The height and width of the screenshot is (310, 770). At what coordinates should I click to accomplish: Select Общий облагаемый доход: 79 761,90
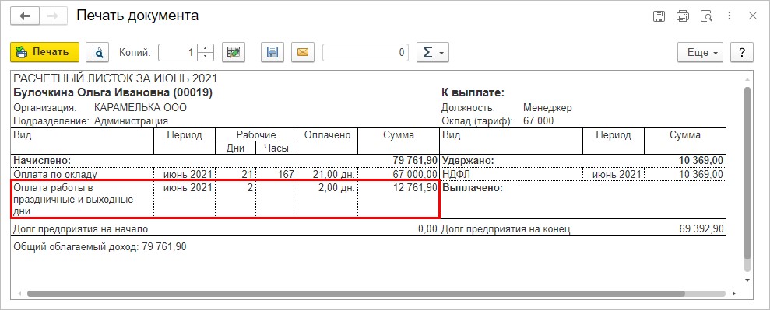[x=100, y=247]
